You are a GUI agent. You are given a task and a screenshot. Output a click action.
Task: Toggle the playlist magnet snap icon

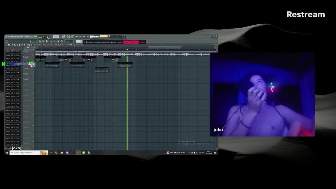[9, 45]
